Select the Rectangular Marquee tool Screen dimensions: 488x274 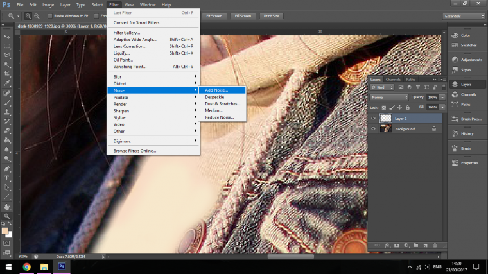tap(6, 46)
